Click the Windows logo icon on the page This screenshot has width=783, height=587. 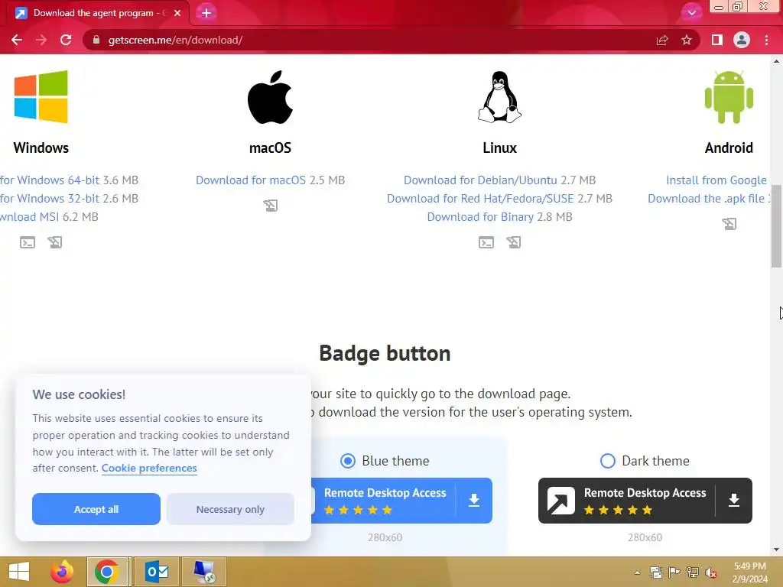point(41,97)
